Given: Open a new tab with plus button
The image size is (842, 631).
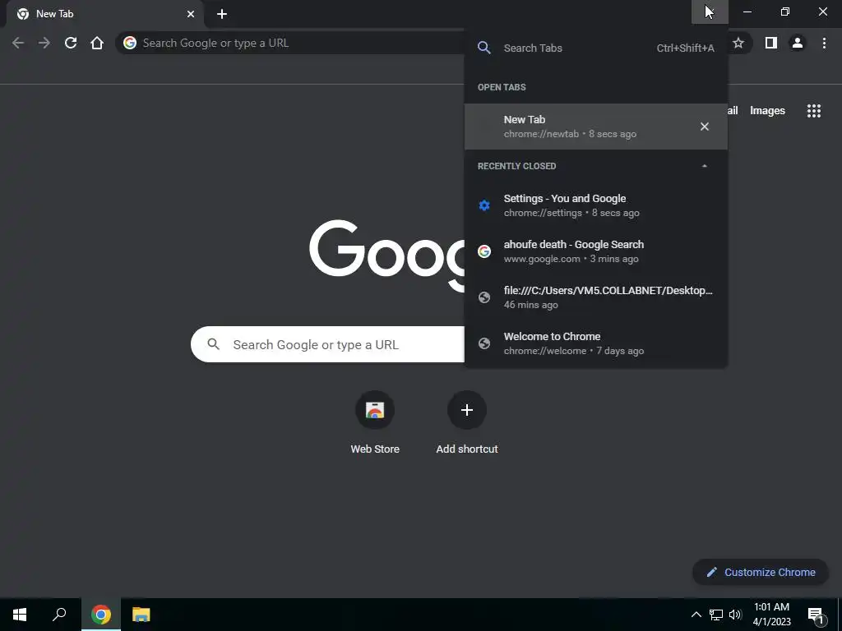Looking at the screenshot, I should [222, 14].
